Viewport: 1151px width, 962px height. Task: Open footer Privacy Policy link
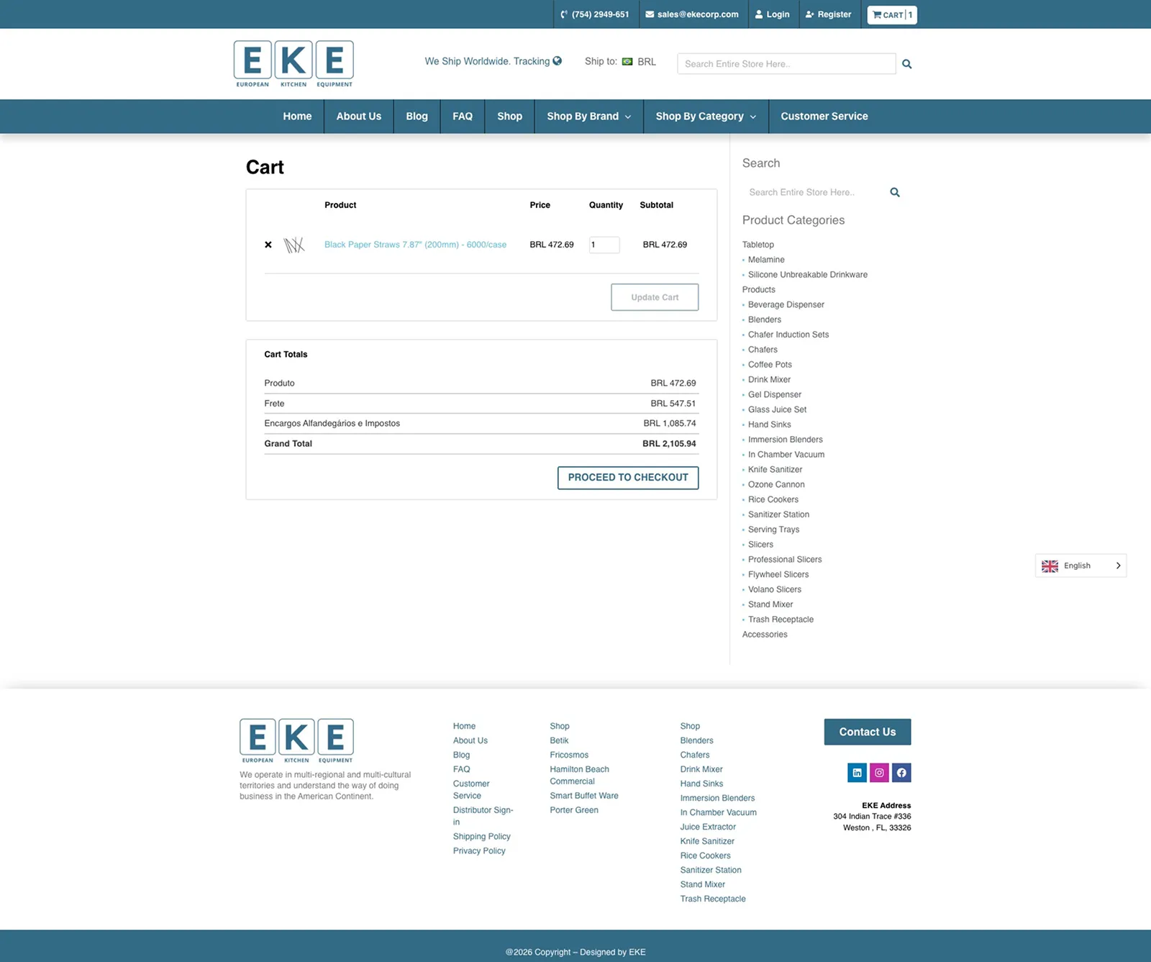tap(479, 851)
